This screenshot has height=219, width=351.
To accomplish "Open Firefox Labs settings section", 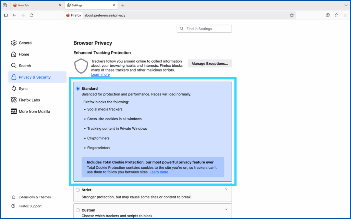I will pyautogui.click(x=29, y=100).
